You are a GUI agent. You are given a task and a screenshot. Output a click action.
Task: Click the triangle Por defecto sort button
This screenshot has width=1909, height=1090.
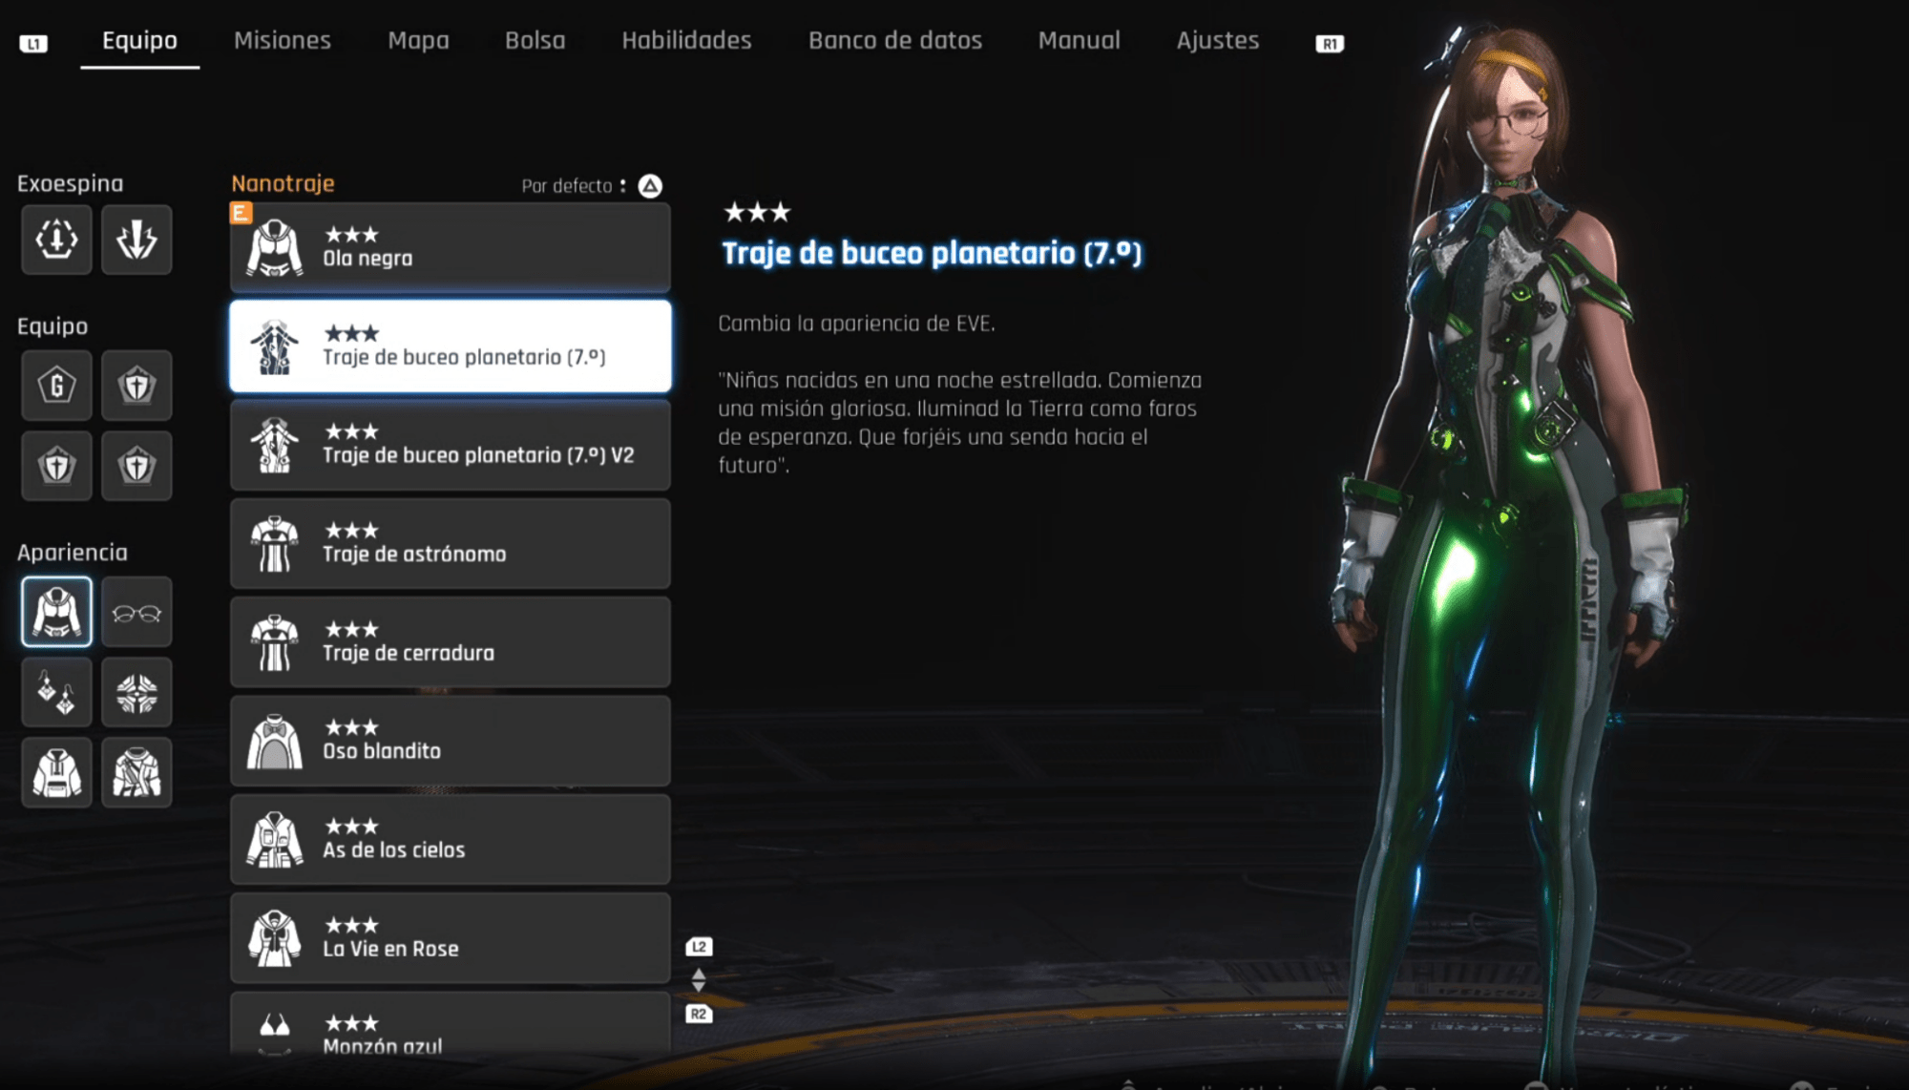tap(650, 185)
